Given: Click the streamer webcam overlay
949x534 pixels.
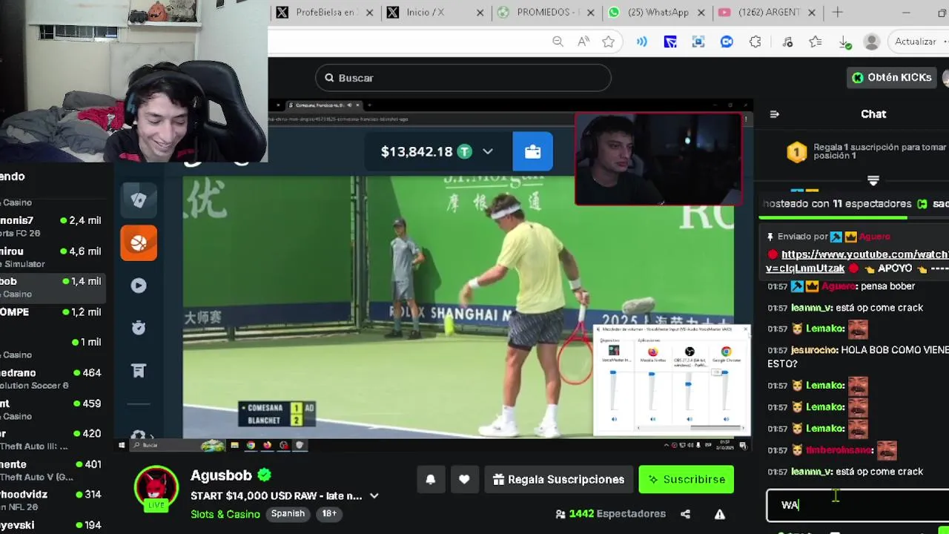Looking at the screenshot, I should 658,159.
